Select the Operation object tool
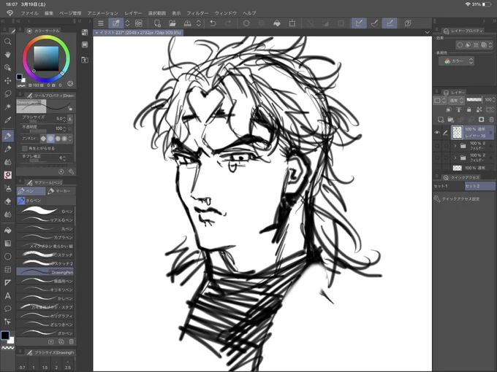 [7, 68]
